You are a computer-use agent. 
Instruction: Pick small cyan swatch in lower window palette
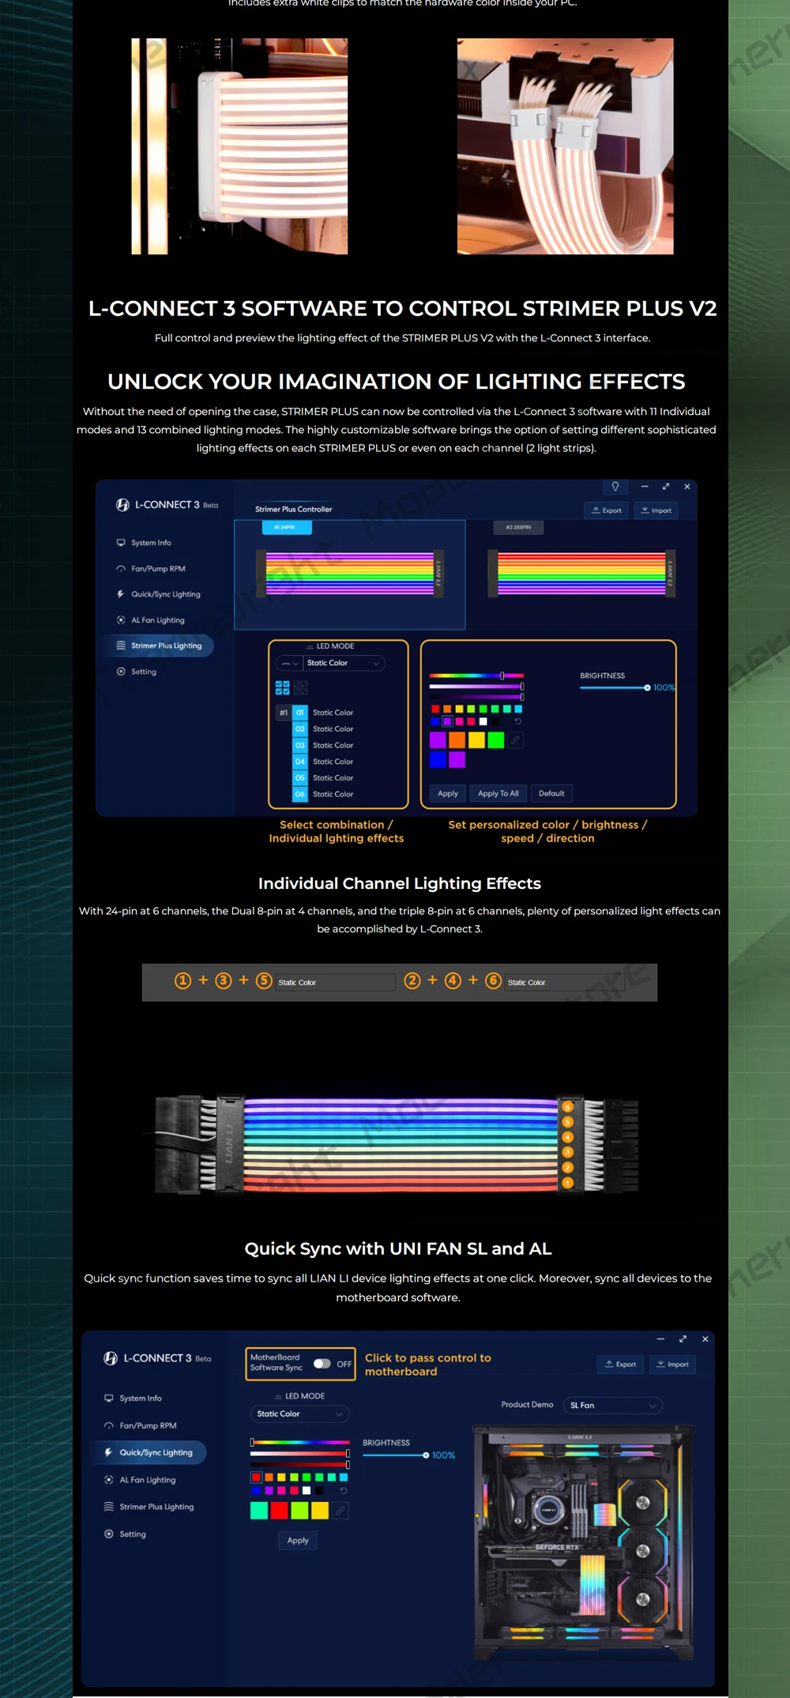coord(344,1477)
